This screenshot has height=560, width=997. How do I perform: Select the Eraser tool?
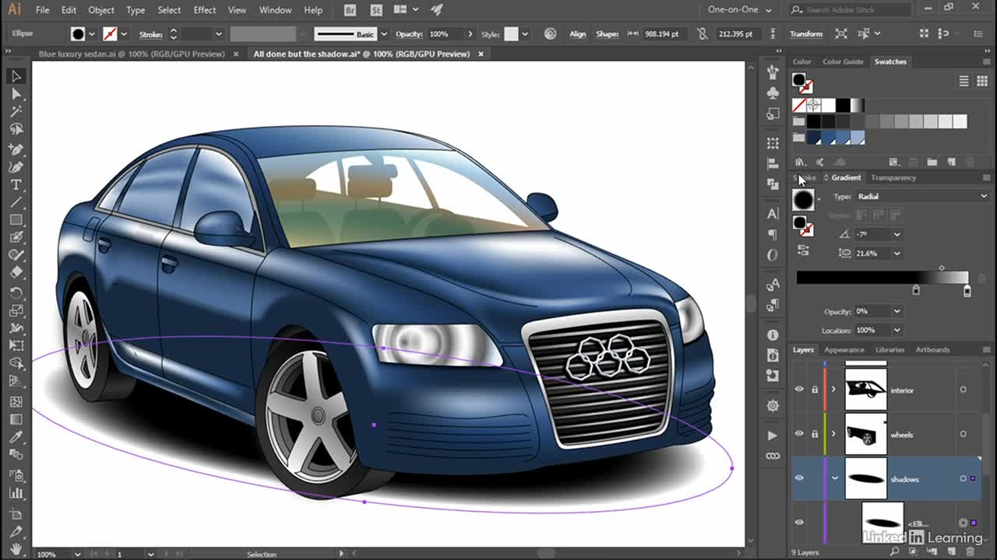16,273
